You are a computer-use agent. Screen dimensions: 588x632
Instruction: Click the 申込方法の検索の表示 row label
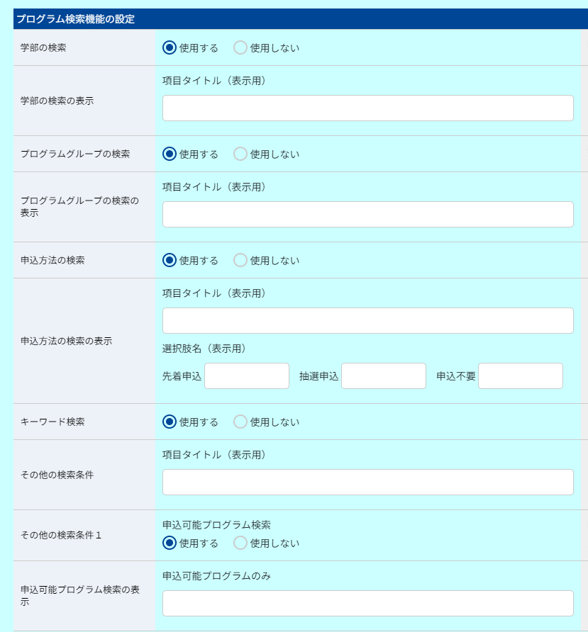(66, 341)
